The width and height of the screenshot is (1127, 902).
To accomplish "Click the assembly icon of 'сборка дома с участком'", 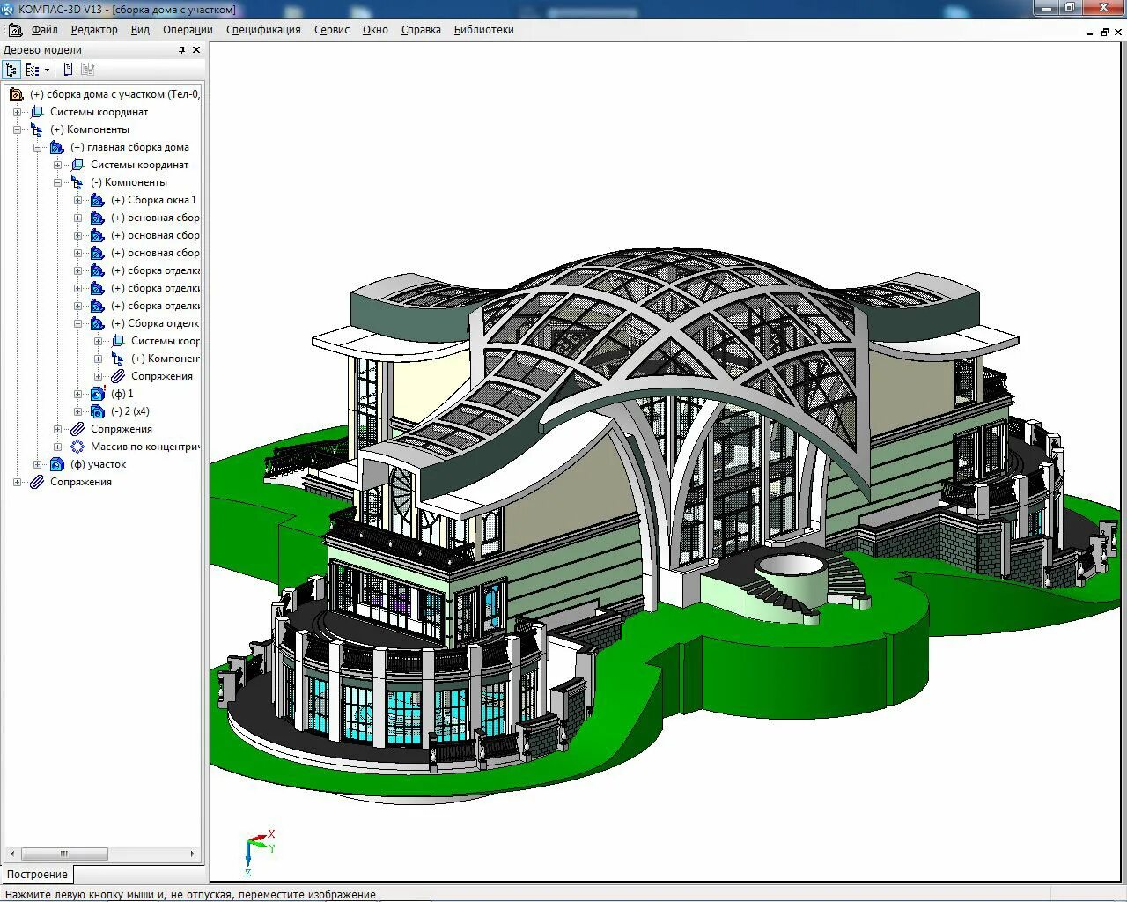I will click(16, 94).
